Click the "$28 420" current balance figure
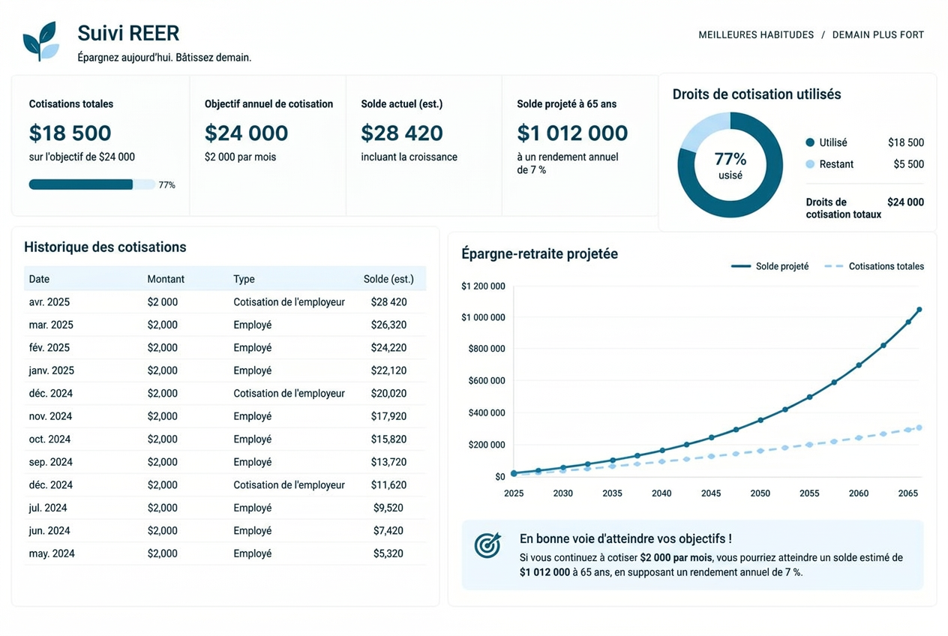The height and width of the screenshot is (636, 948). [x=402, y=133]
